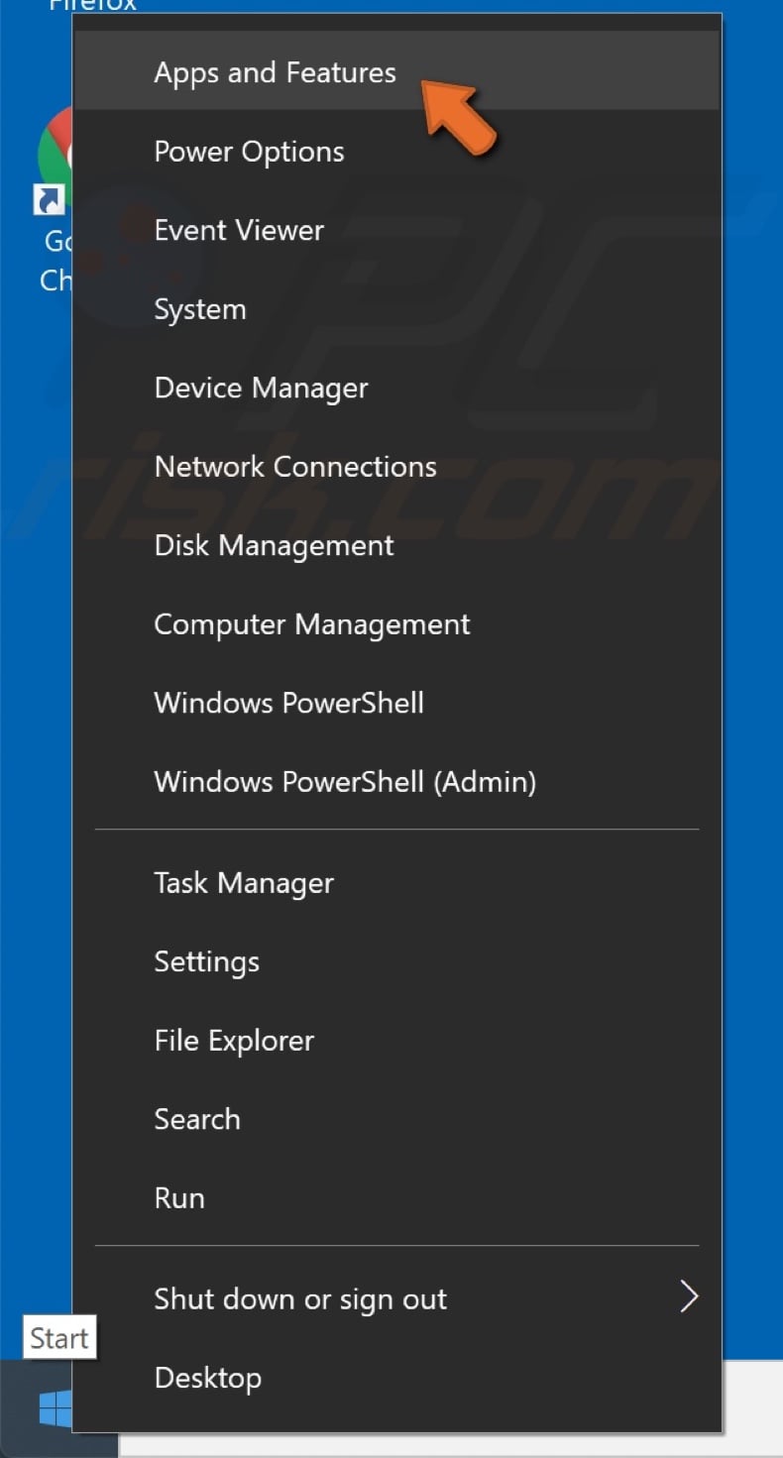Viewport: 783px width, 1458px height.
Task: Select Apps and Features
Action: (275, 71)
